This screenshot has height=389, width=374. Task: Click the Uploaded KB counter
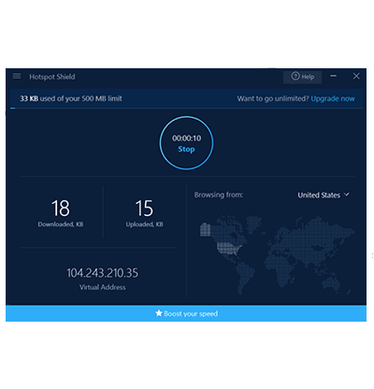(144, 213)
